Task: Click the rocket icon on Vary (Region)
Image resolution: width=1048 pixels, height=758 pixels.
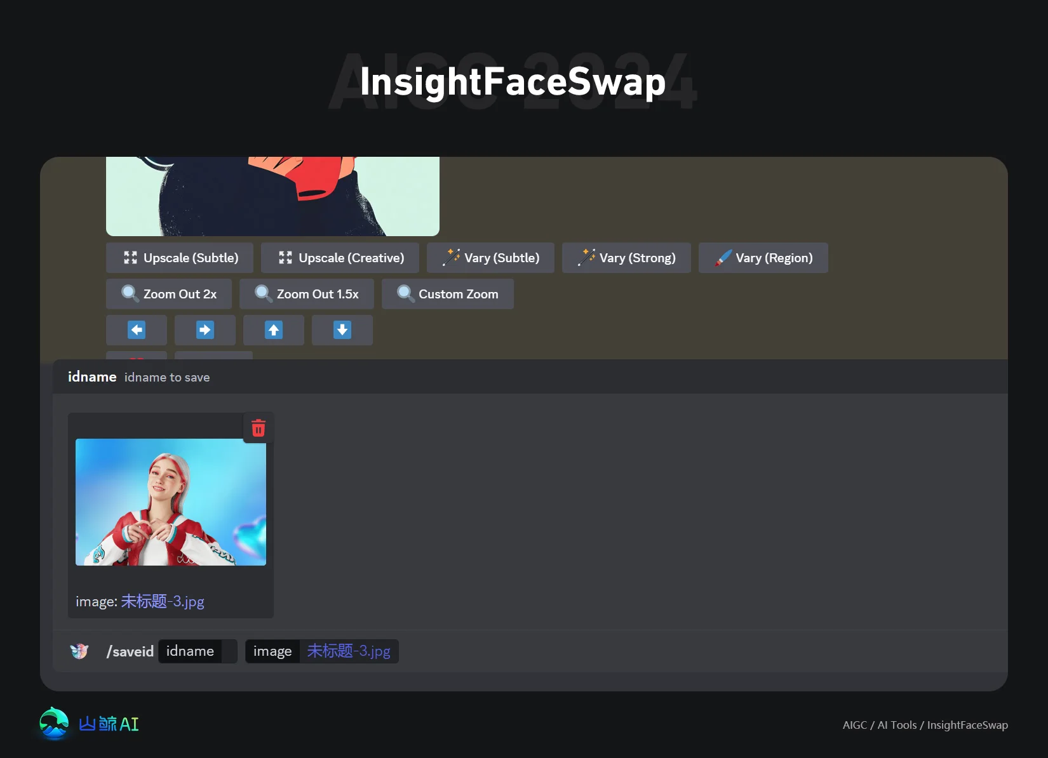Action: (723, 257)
